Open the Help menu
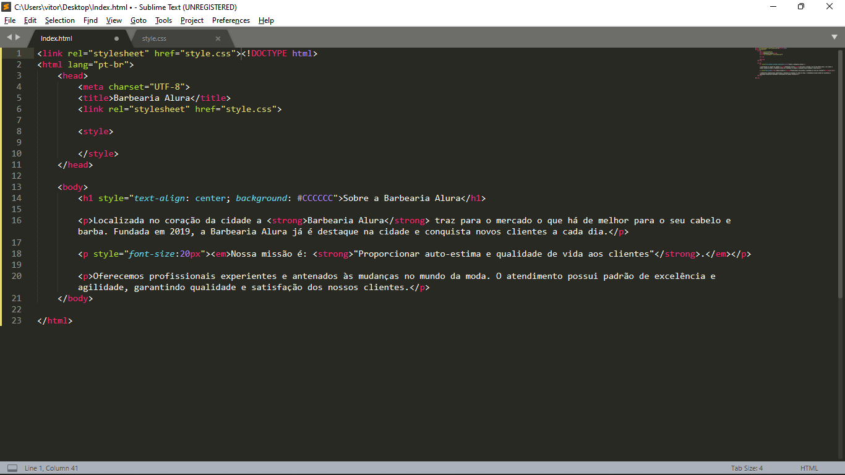The image size is (845, 475). tap(266, 20)
